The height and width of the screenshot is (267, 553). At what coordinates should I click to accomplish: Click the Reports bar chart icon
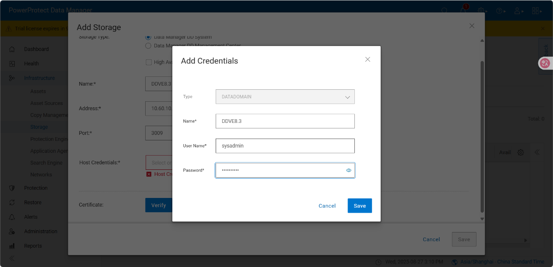tap(12, 246)
